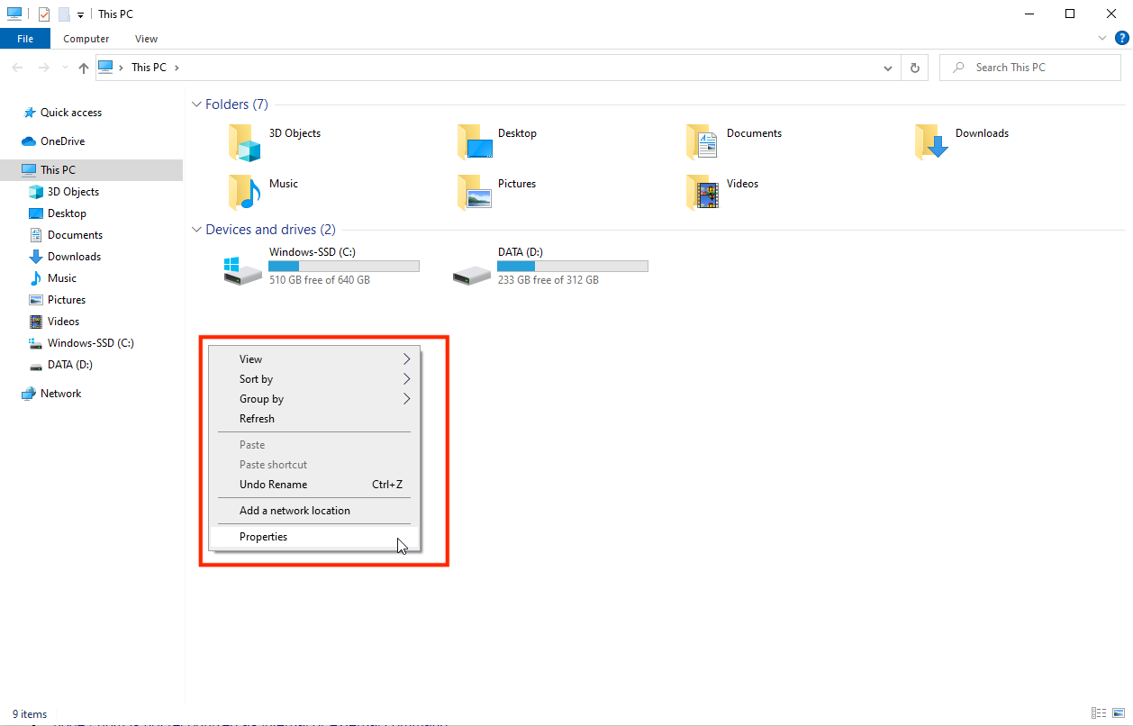Click the C: drive storage usage bar

[x=344, y=267]
